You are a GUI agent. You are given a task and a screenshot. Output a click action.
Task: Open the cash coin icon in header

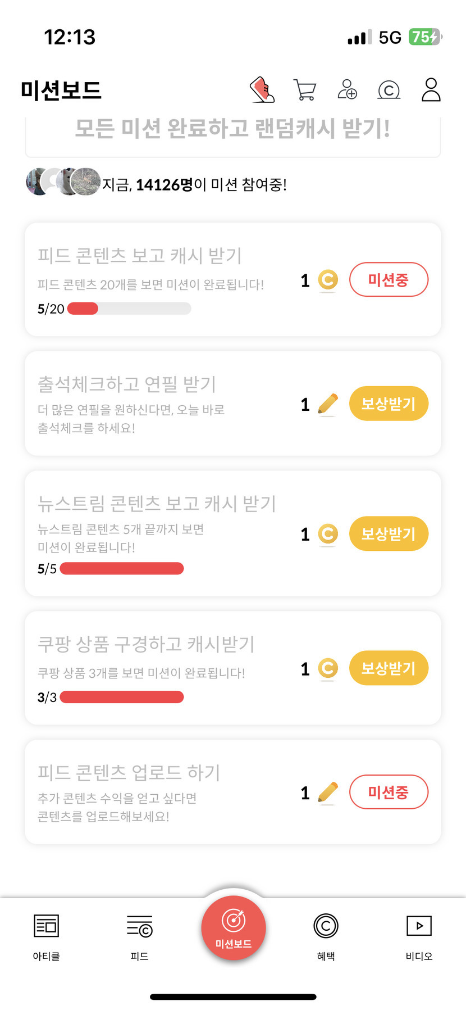point(389,90)
